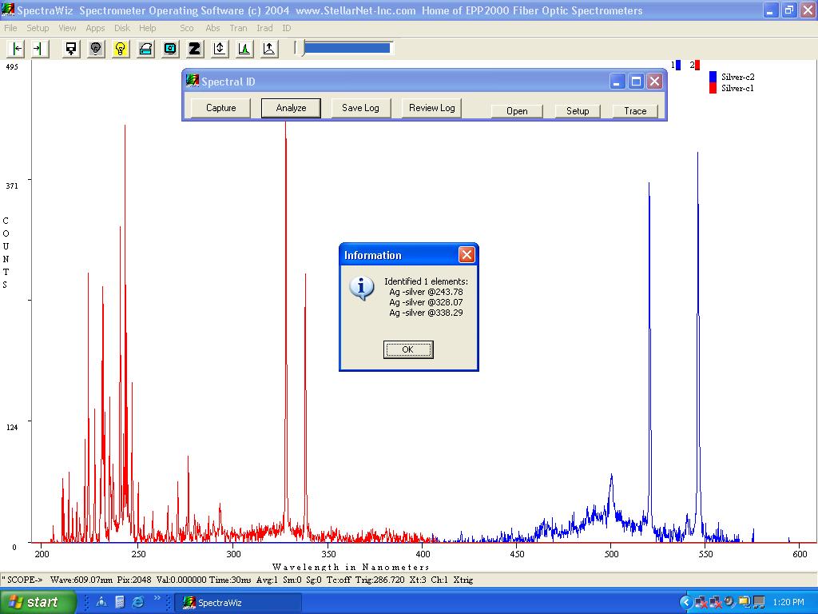Click the yellow folder sync tray icon
The image size is (818, 614).
pos(744,603)
